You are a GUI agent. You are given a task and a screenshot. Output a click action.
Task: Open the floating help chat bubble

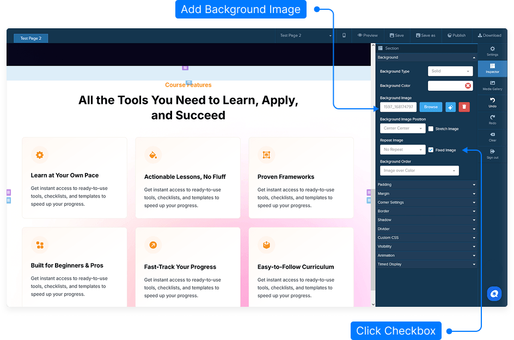[x=494, y=294]
